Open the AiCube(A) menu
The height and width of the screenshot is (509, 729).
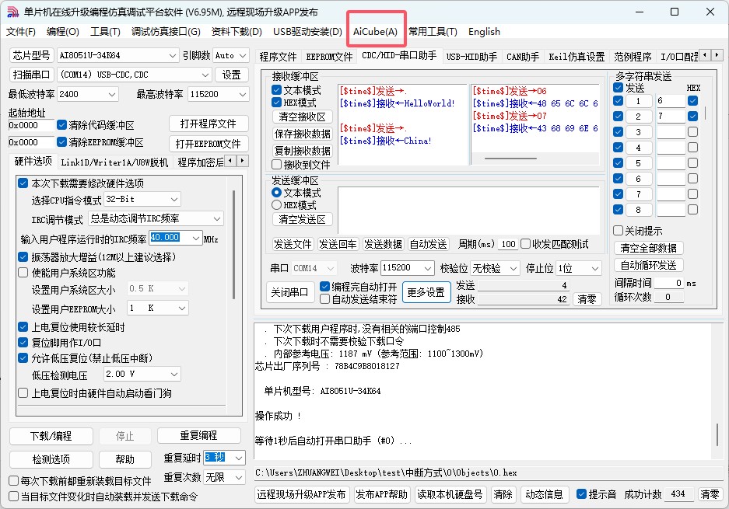375,32
